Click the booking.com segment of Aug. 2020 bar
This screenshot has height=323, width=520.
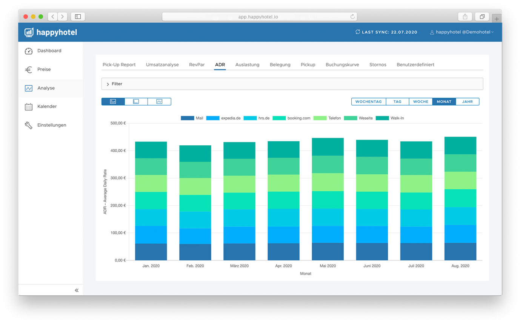(460, 198)
